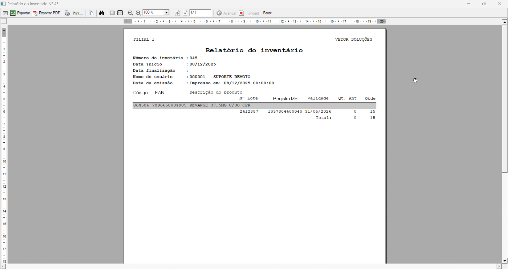Switch to multiple pages grid view
The width and height of the screenshot is (508, 269).
[x=120, y=13]
